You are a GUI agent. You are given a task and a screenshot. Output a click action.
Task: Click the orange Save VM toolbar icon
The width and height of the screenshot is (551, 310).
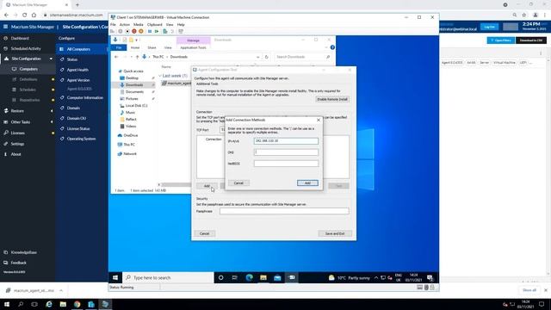coord(141,31)
